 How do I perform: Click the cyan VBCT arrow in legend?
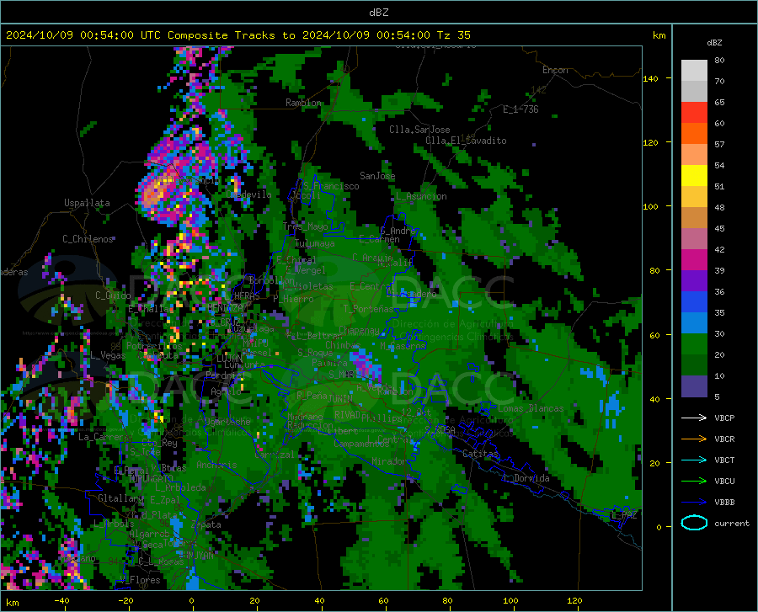[694, 460]
